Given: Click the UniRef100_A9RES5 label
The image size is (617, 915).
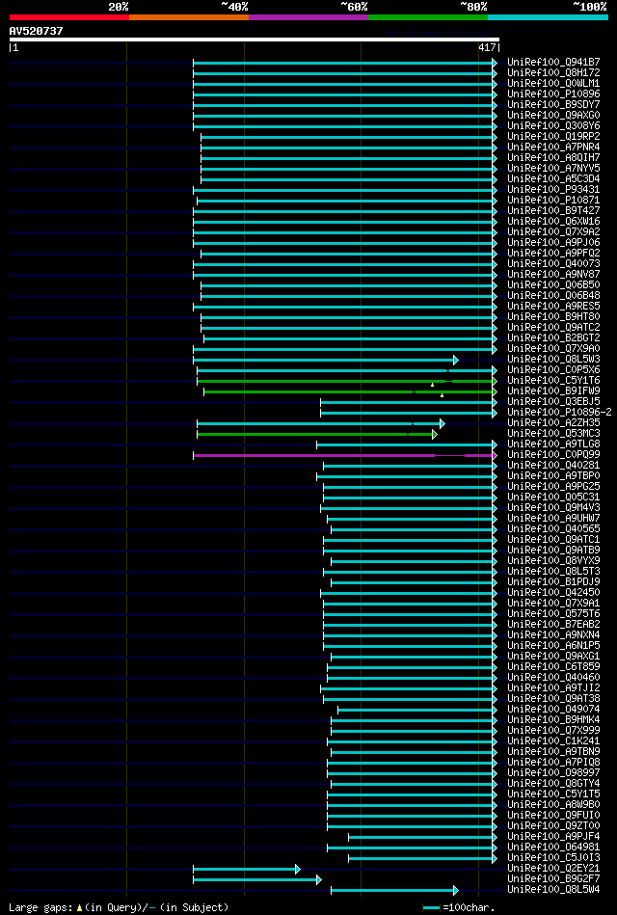Looking at the screenshot, I should 553,307.
